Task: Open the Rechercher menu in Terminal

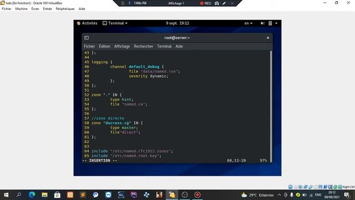Action: point(143,46)
